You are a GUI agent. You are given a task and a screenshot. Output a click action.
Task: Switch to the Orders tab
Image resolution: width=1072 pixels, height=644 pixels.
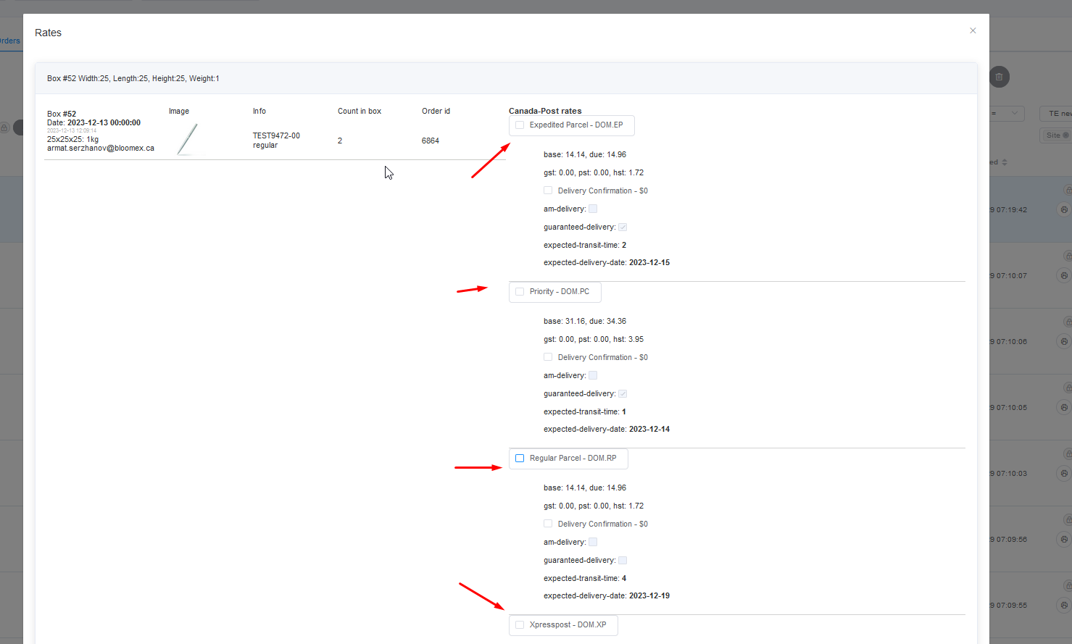click(x=10, y=41)
